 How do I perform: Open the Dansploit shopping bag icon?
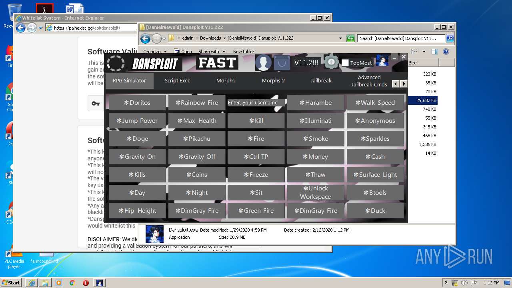(x=282, y=63)
